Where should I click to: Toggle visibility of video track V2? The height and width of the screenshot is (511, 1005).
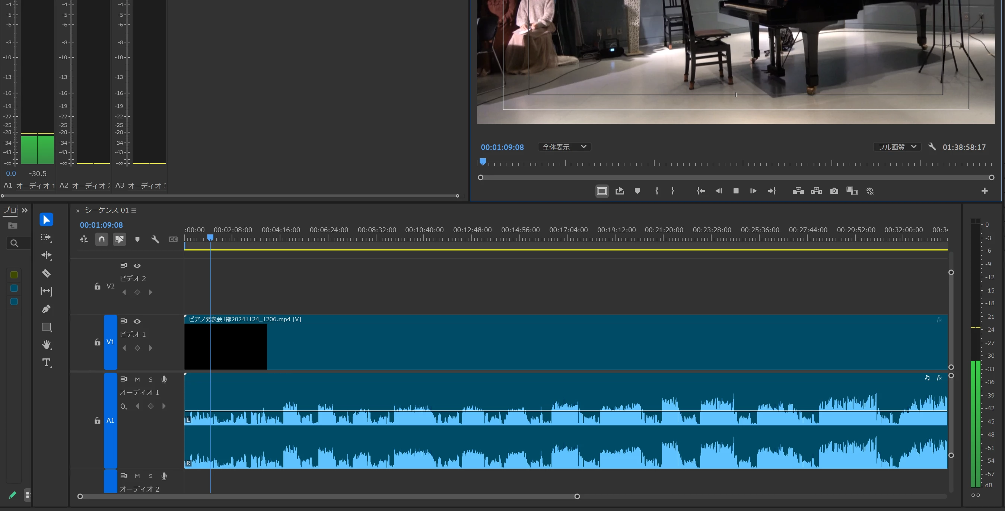click(x=137, y=266)
